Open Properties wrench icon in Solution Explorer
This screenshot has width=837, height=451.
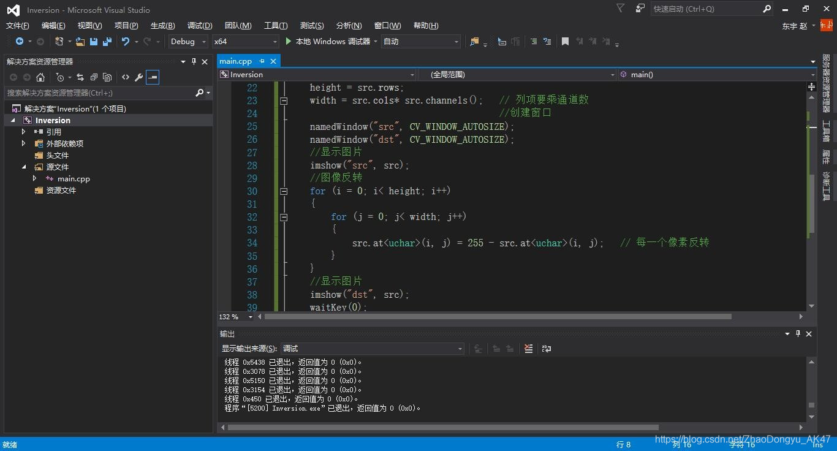pyautogui.click(x=139, y=77)
